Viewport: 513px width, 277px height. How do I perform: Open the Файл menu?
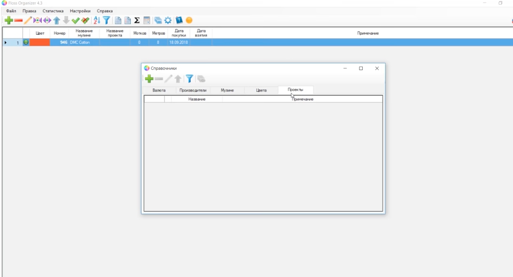(11, 11)
